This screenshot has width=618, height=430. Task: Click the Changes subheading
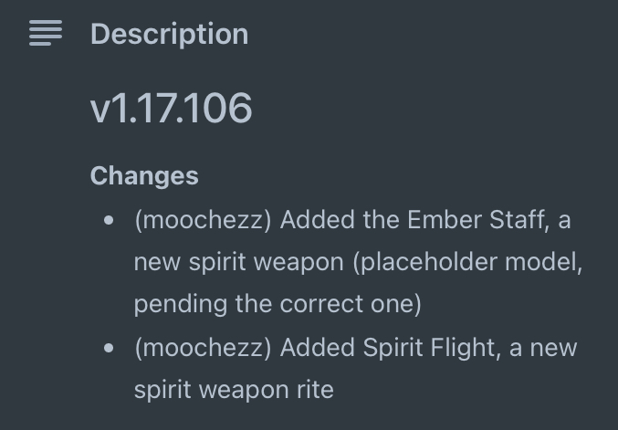coord(144,176)
